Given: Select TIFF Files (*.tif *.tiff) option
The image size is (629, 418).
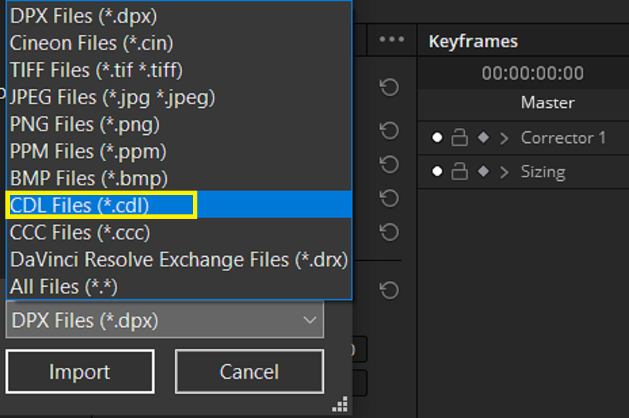Looking at the screenshot, I should tap(179, 70).
